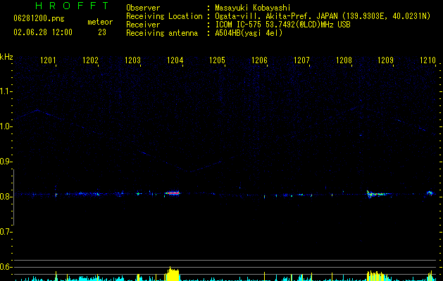The height and width of the screenshot is (281, 443).
Task: Click the HROFFT title text
Action: pyautogui.click(x=73, y=6)
